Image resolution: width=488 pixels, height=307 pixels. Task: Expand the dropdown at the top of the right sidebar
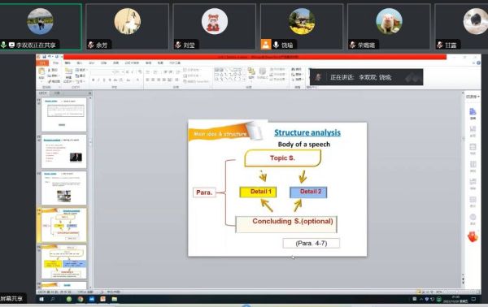[473, 97]
